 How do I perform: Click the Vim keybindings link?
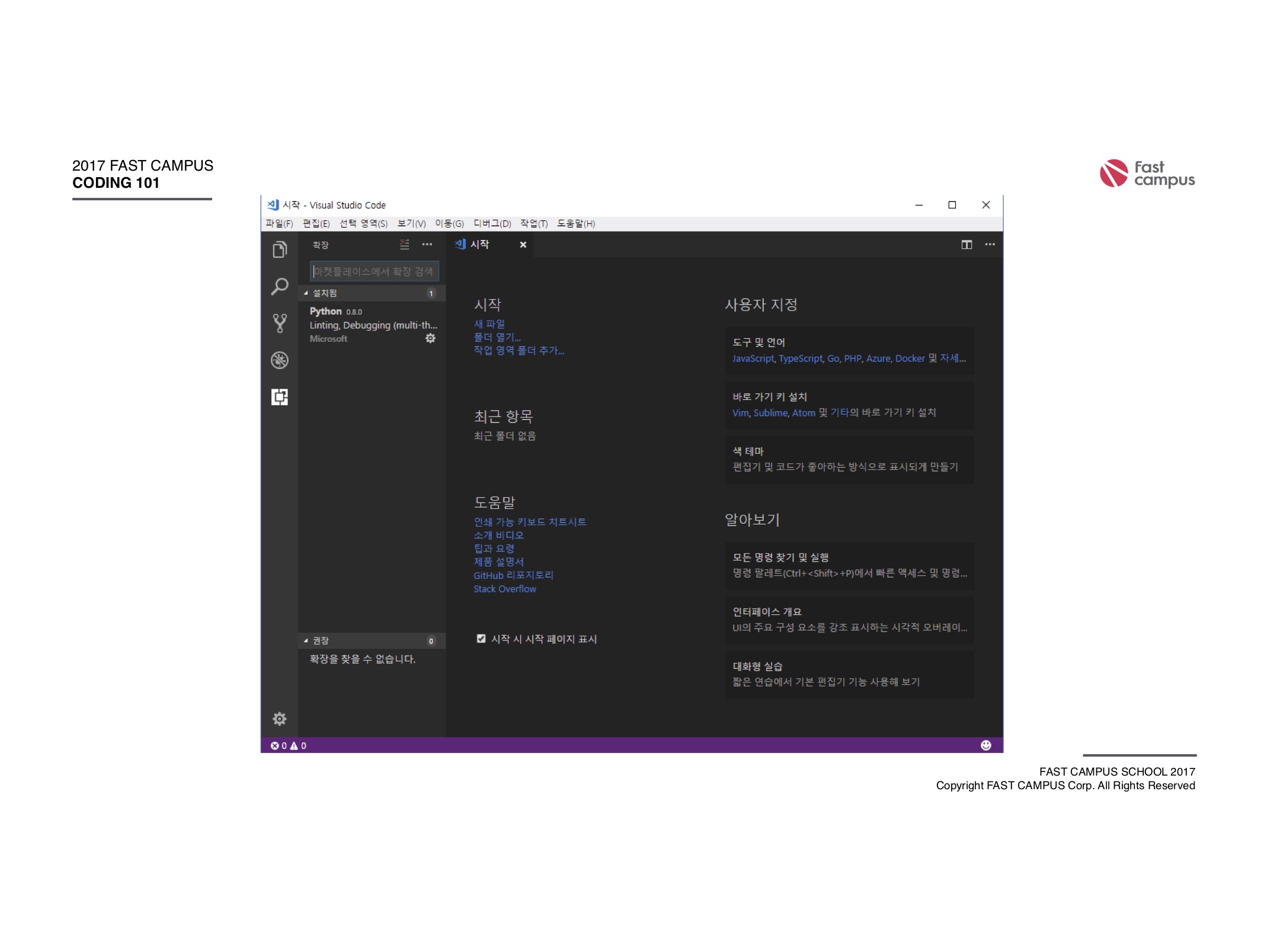click(x=740, y=413)
